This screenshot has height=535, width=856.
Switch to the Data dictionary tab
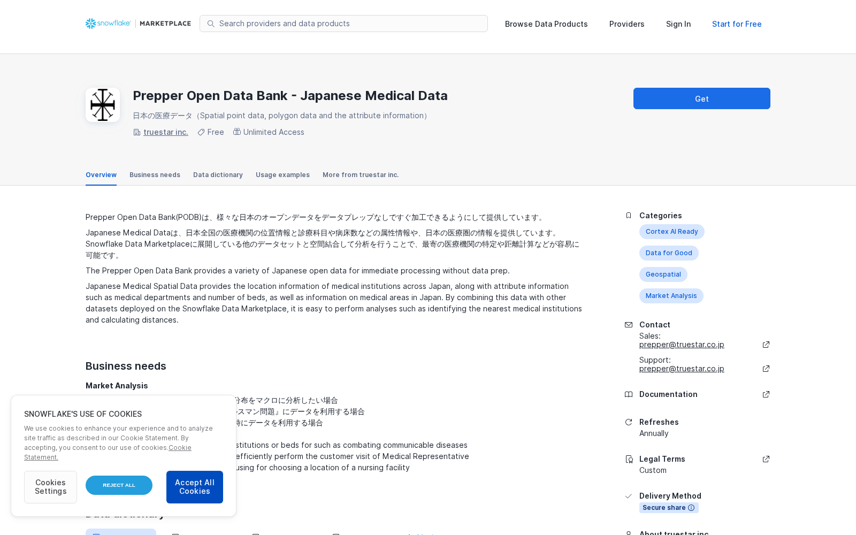218,175
